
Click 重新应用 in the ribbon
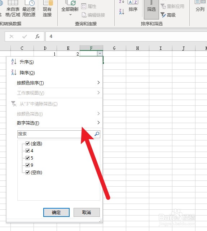(172, 6)
